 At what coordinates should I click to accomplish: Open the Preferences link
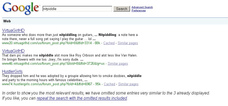tap(138, 11)
